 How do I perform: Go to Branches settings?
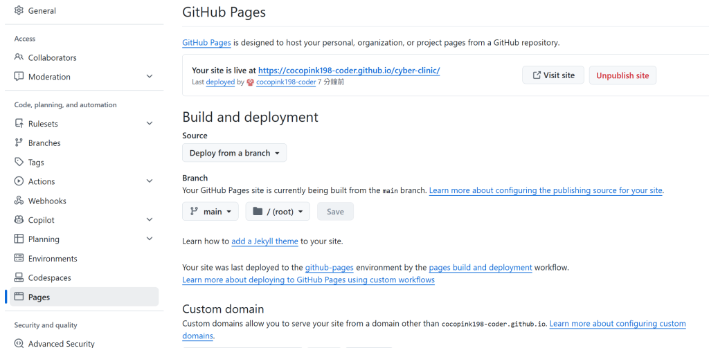coord(84,143)
